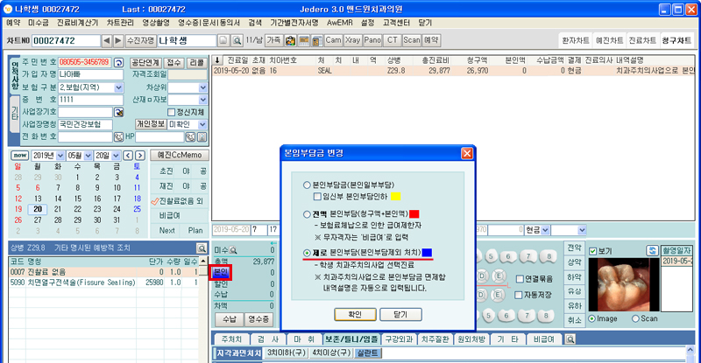
Task: Open the calendar year 2019 dropdown
Action: (x=61, y=154)
